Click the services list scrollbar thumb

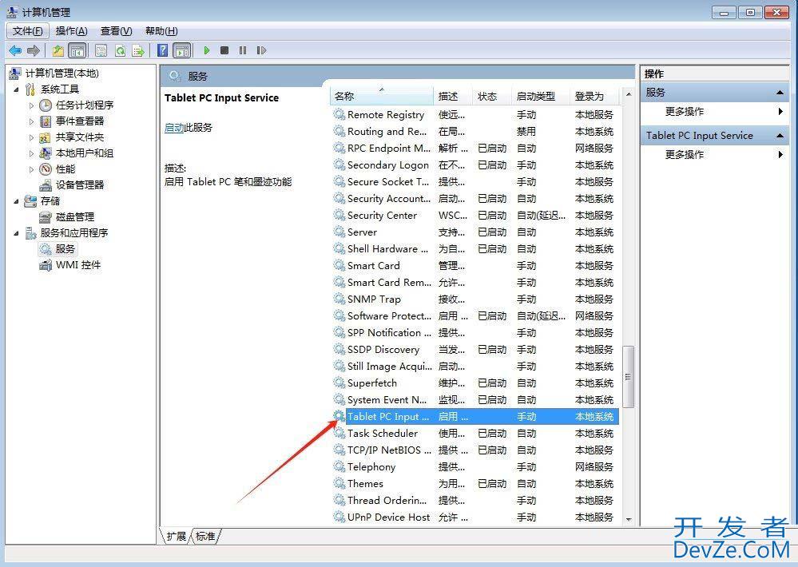pos(629,377)
